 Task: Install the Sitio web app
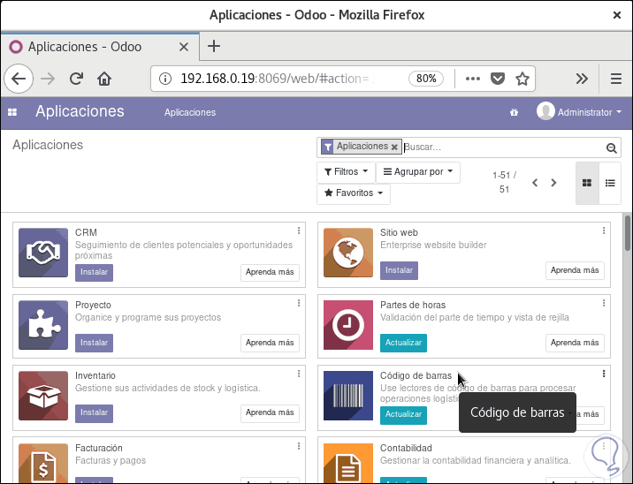coord(399,270)
